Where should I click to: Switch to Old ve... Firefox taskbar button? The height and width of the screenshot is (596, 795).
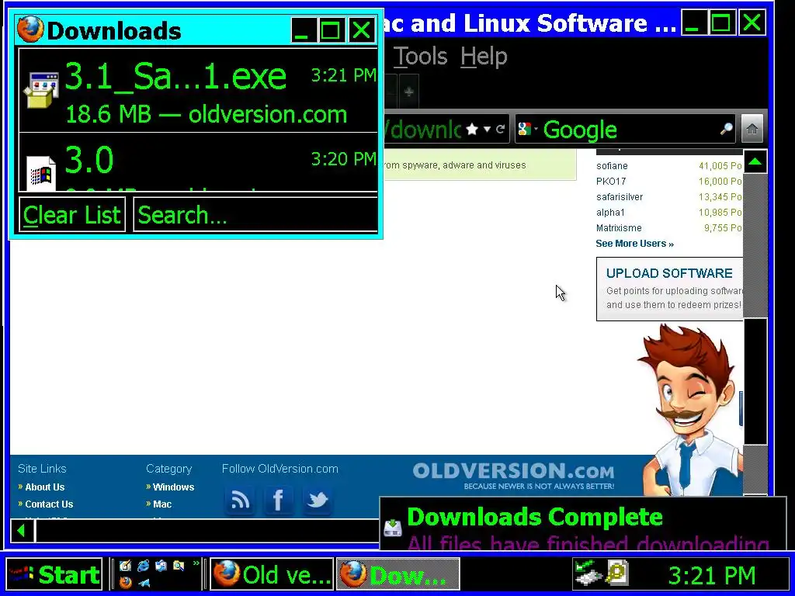coord(272,575)
